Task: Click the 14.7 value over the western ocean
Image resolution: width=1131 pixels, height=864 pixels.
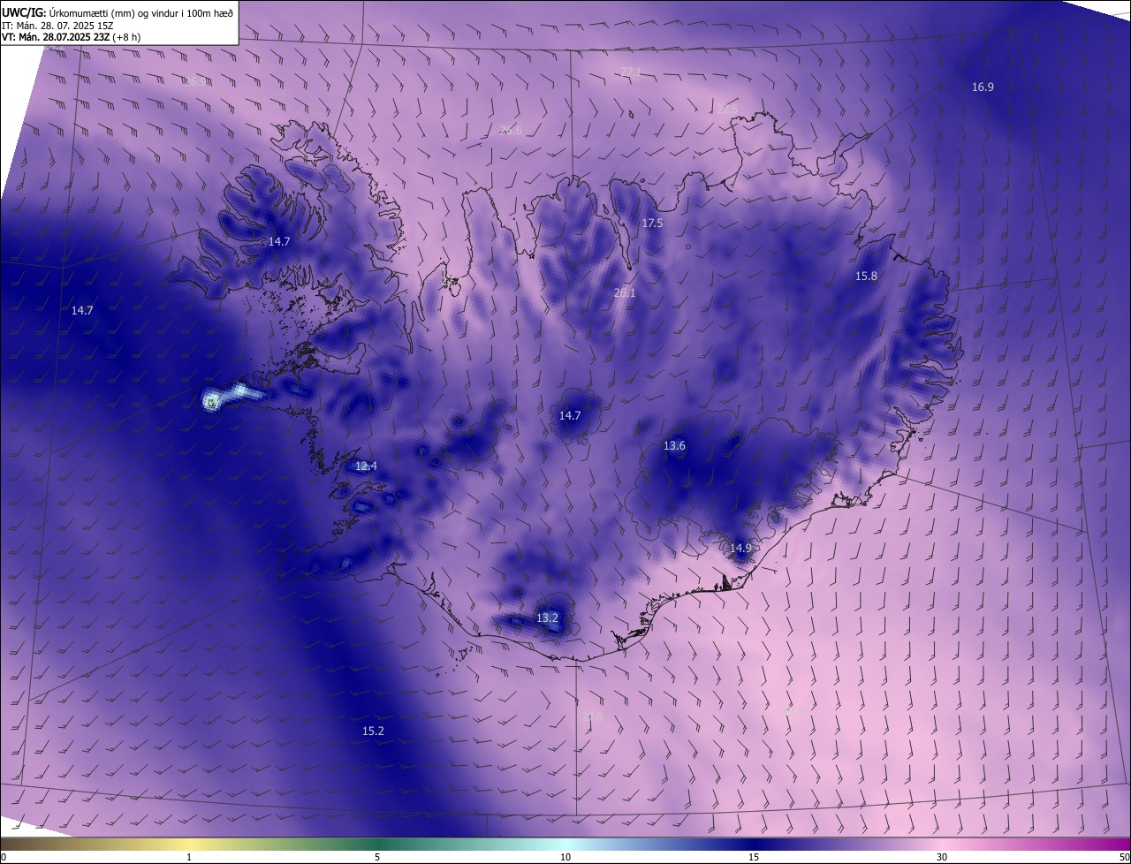Action: point(81,310)
